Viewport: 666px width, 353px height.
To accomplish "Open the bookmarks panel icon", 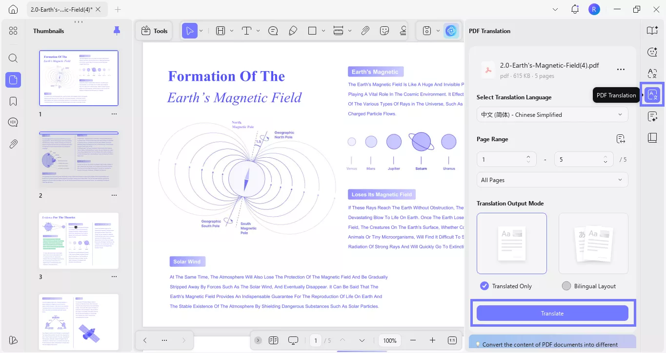I will (13, 101).
